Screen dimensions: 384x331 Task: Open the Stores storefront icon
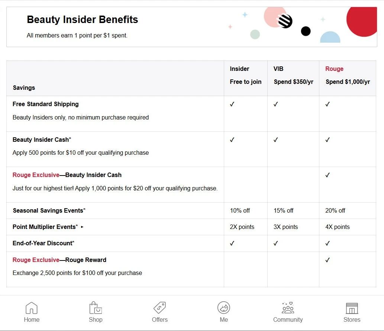pos(352,308)
